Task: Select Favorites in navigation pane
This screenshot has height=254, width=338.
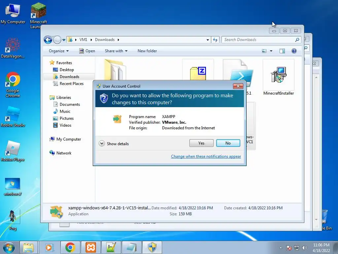Action: tap(61, 63)
